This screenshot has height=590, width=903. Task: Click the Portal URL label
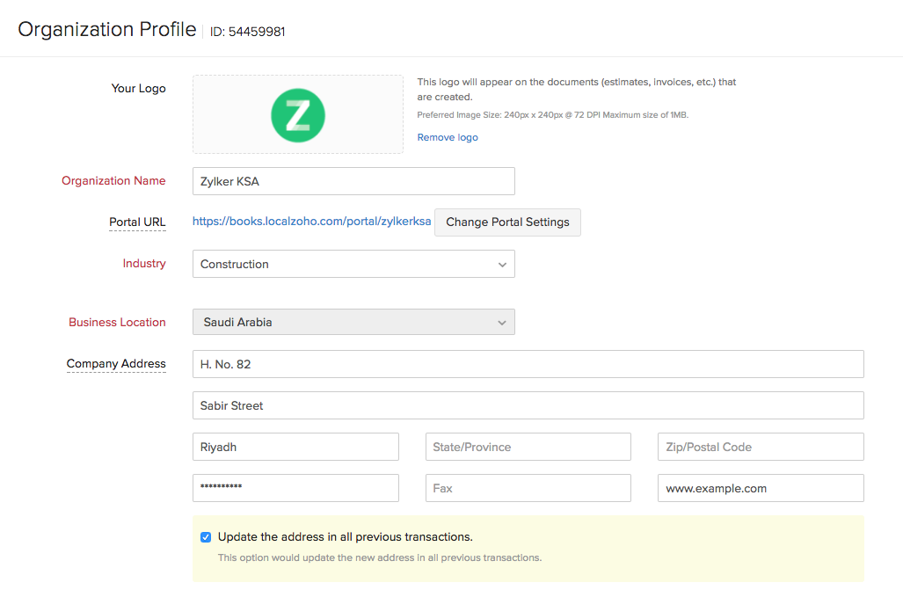tap(137, 222)
